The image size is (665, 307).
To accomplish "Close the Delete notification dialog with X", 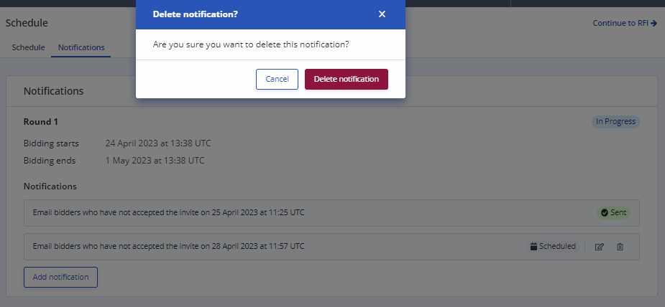I will pyautogui.click(x=382, y=14).
